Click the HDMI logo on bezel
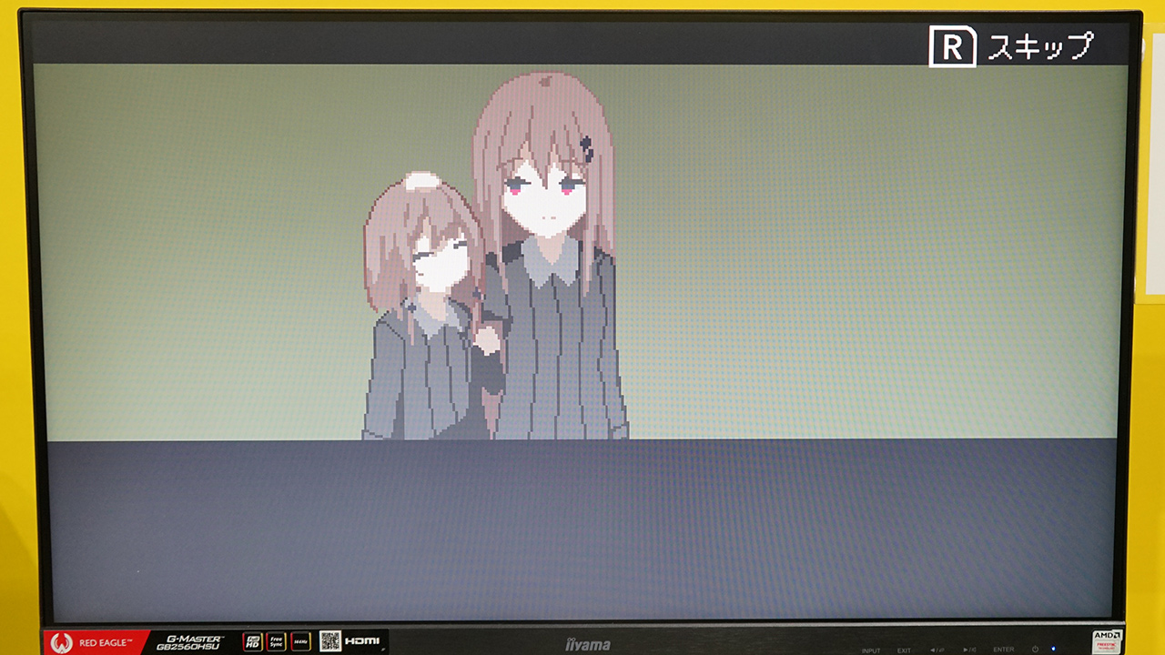 point(361,642)
